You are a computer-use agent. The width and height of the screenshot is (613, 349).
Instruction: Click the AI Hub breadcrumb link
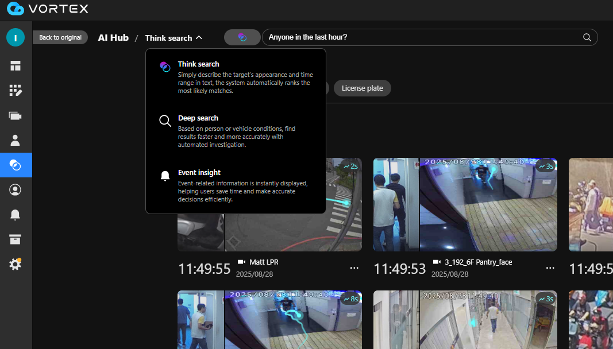click(x=113, y=37)
